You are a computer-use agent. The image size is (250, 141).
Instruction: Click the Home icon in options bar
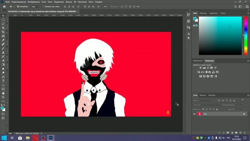4,7
